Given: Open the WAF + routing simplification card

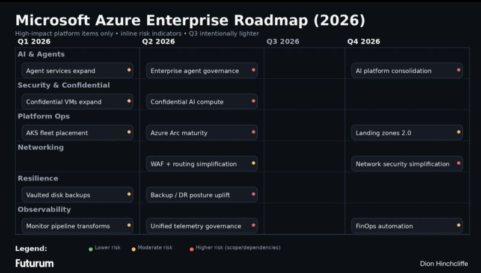Looking at the screenshot, I should click(201, 164).
